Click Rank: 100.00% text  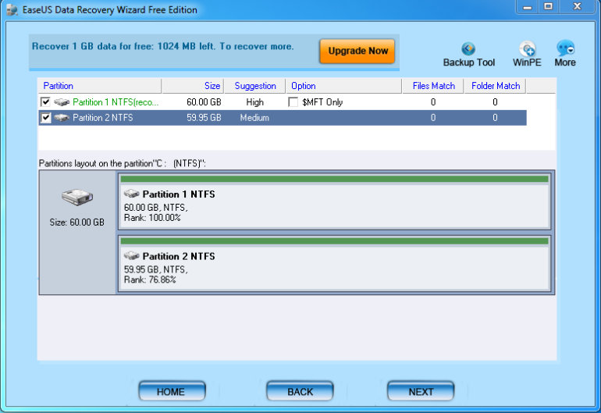152,218
